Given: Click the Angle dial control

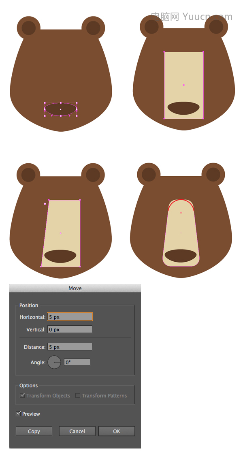Looking at the screenshot, I should [54, 362].
